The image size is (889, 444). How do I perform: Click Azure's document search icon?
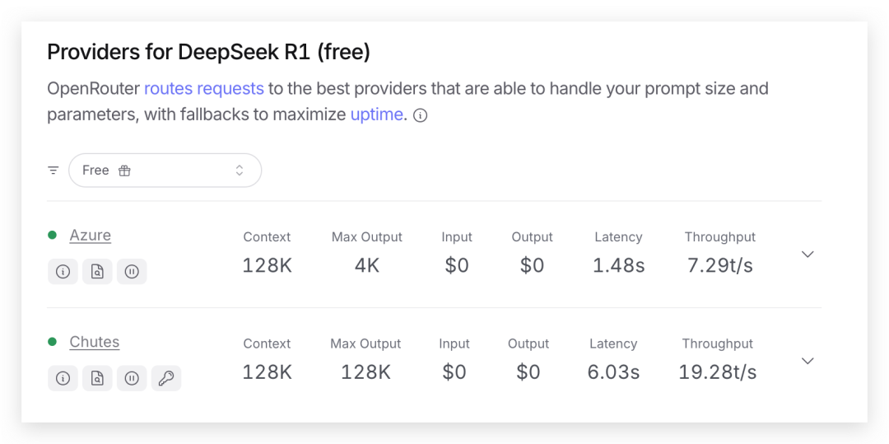[97, 271]
